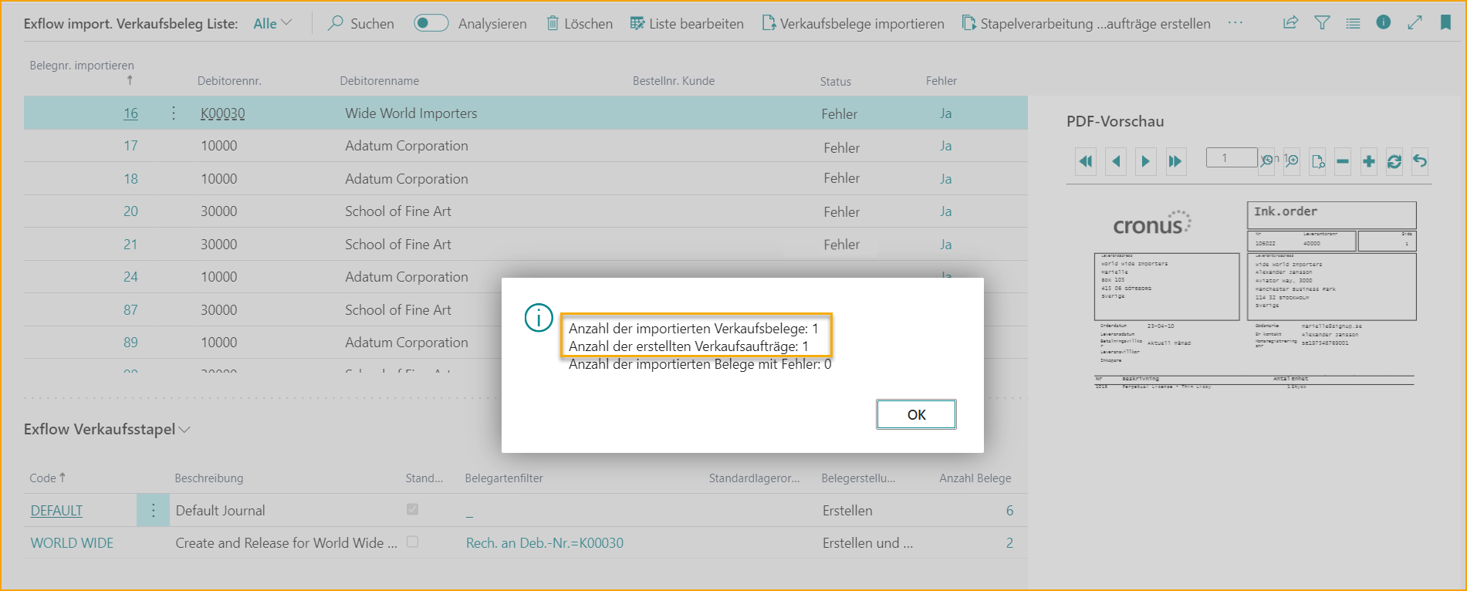Click page-with-magnifier icon in PDF preview
This screenshot has width=1467, height=591.
pos(1318,161)
